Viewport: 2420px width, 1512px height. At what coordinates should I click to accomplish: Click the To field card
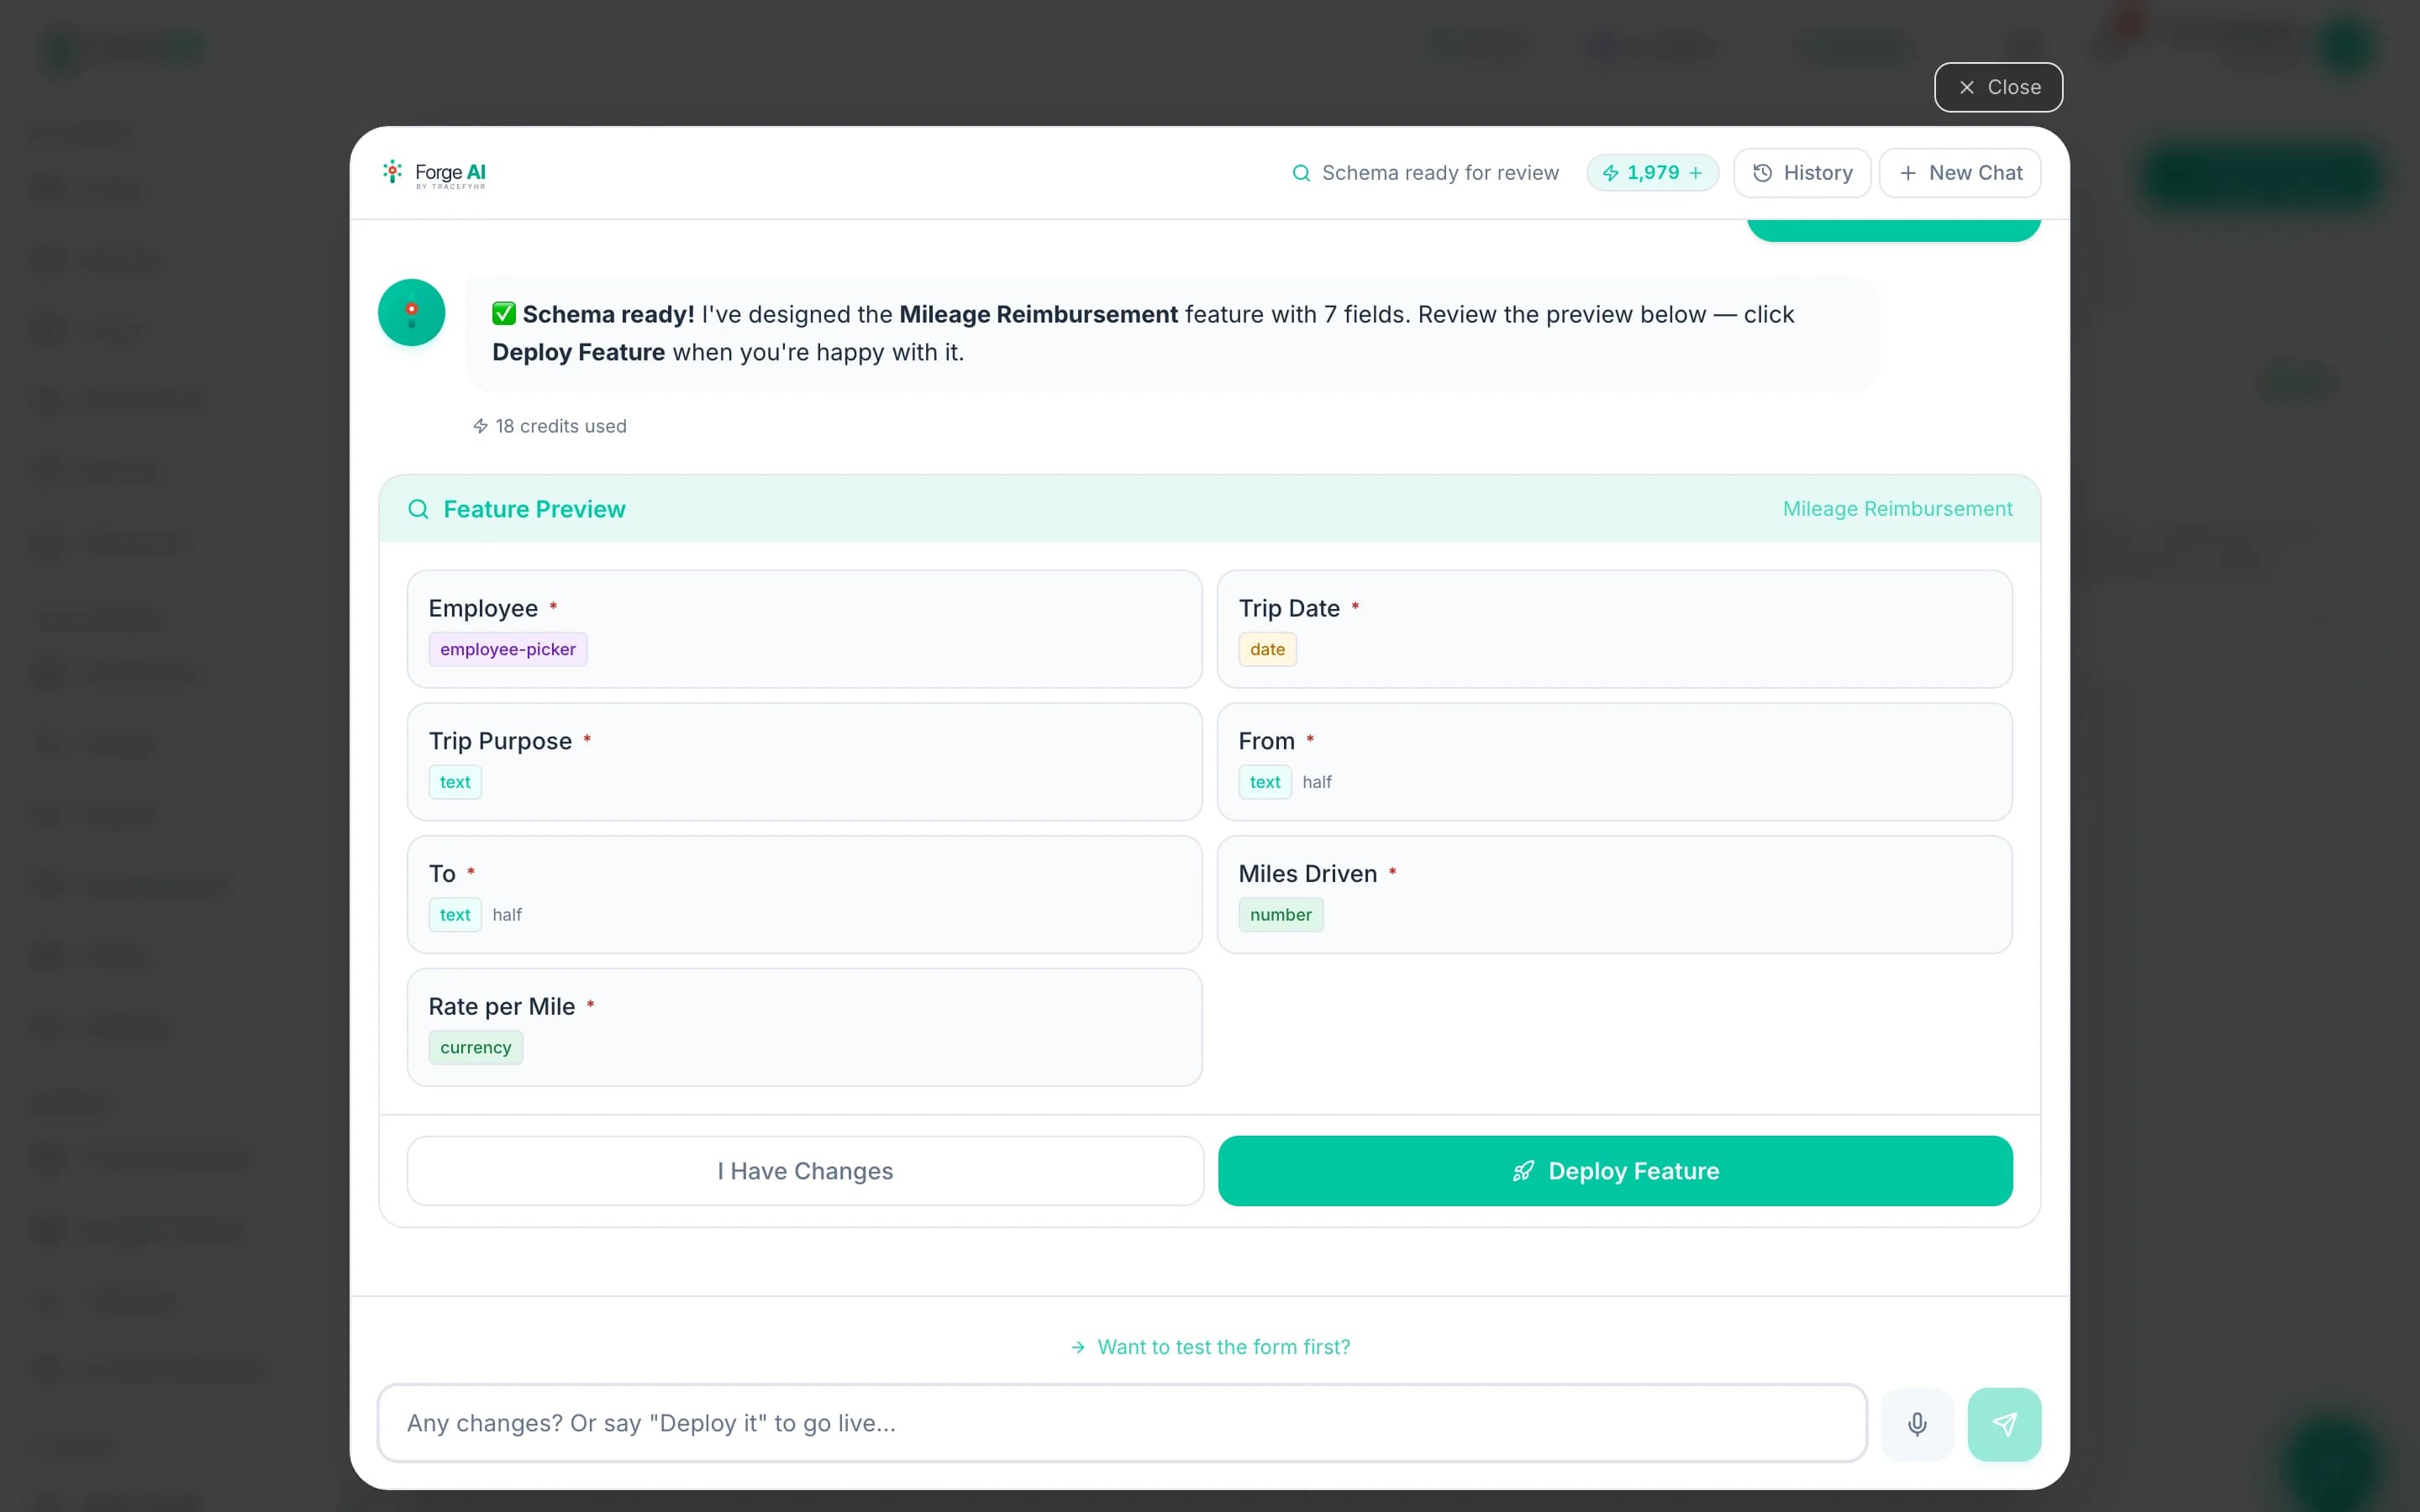(x=805, y=895)
